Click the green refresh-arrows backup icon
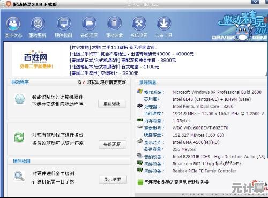Viewport: 268px width, 198px height. click(x=19, y=137)
